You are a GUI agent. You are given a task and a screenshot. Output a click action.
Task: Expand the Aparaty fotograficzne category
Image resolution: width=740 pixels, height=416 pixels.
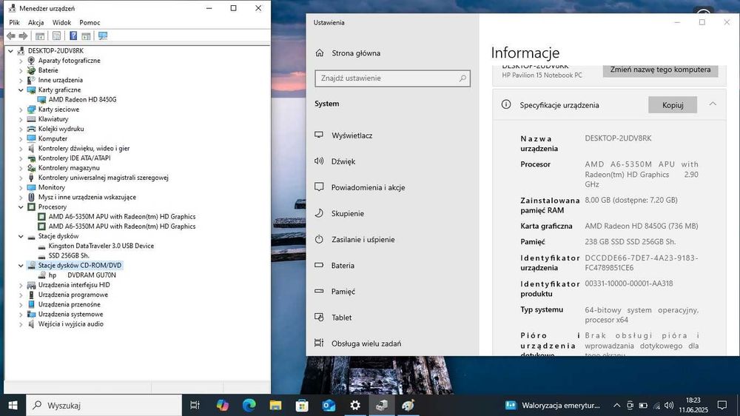21,61
